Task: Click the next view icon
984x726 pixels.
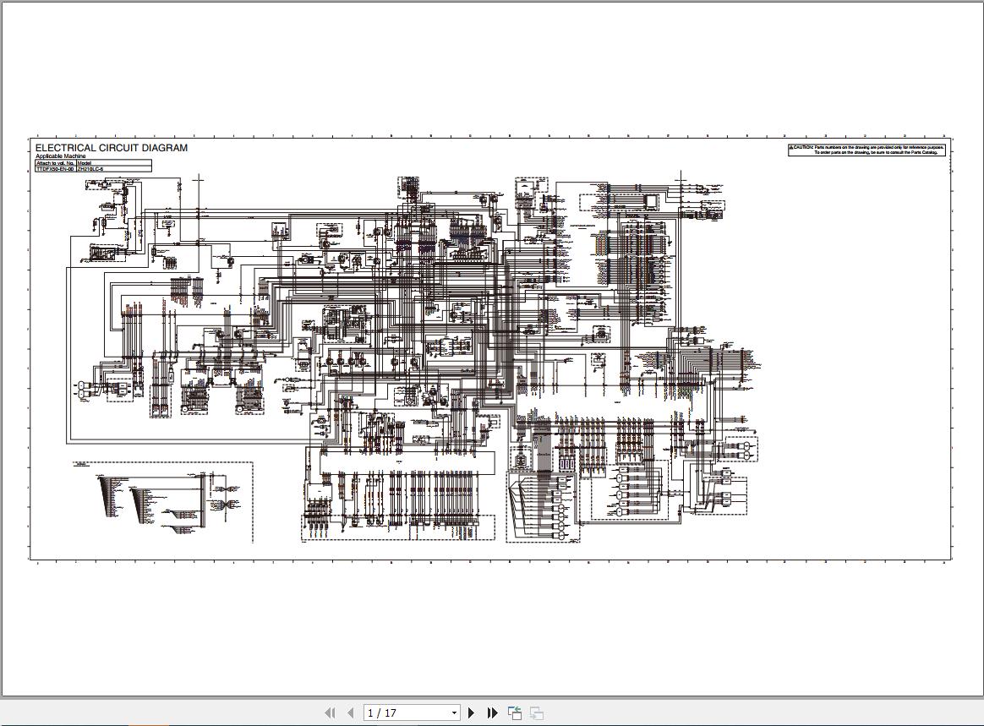Action: pyautogui.click(x=537, y=712)
